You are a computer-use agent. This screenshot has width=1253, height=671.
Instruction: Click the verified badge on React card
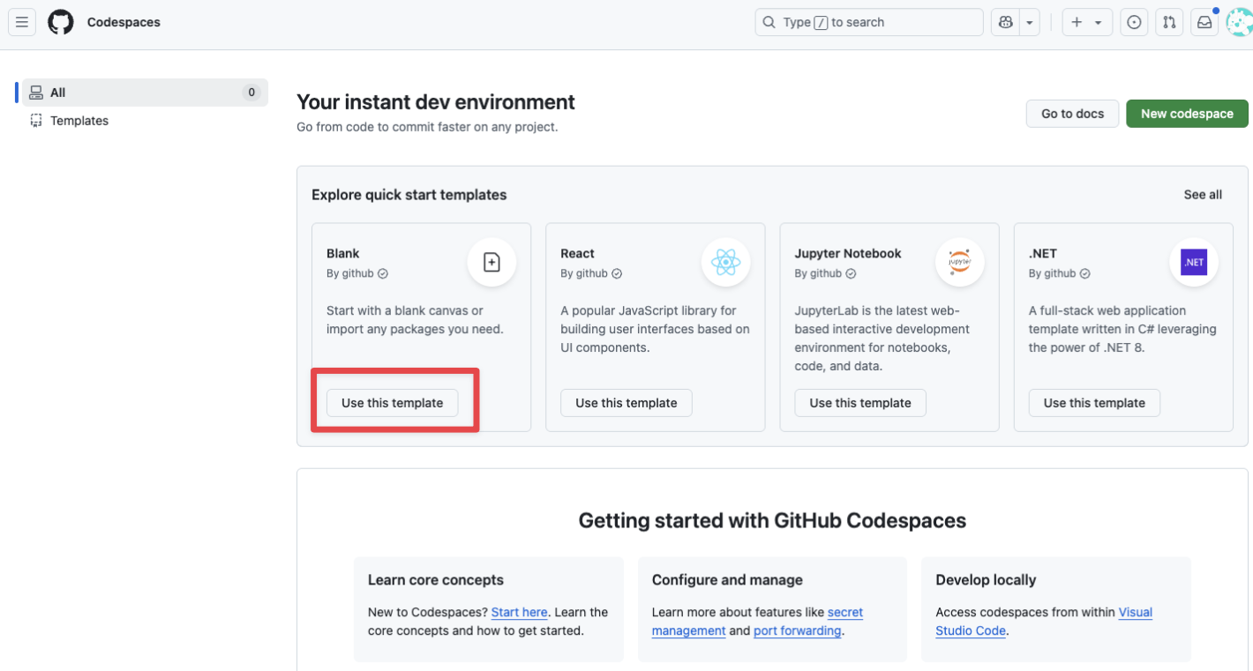617,273
